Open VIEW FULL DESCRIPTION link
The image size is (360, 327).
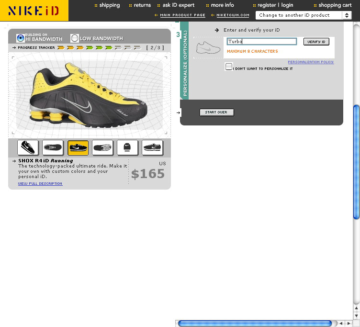(40, 184)
